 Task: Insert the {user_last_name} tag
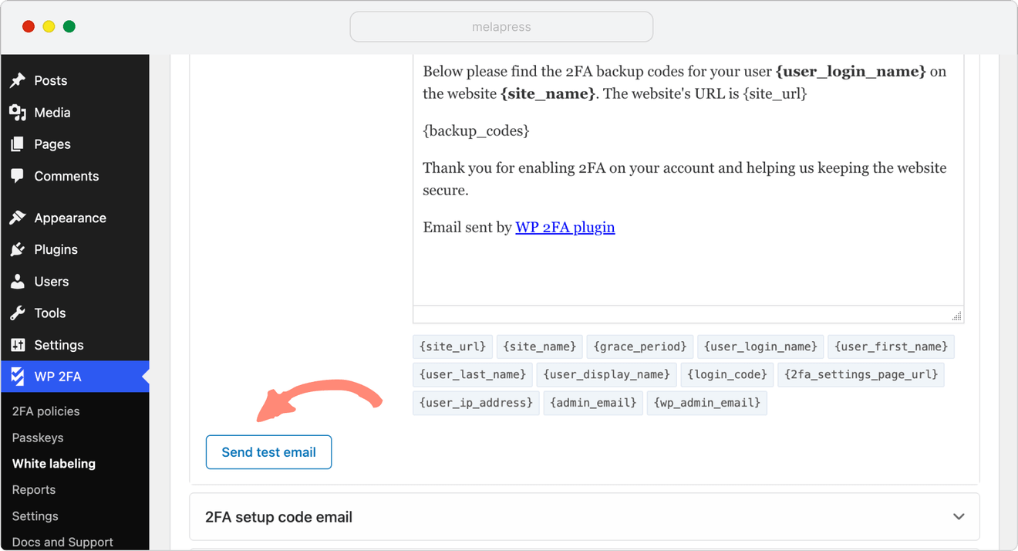[473, 374]
